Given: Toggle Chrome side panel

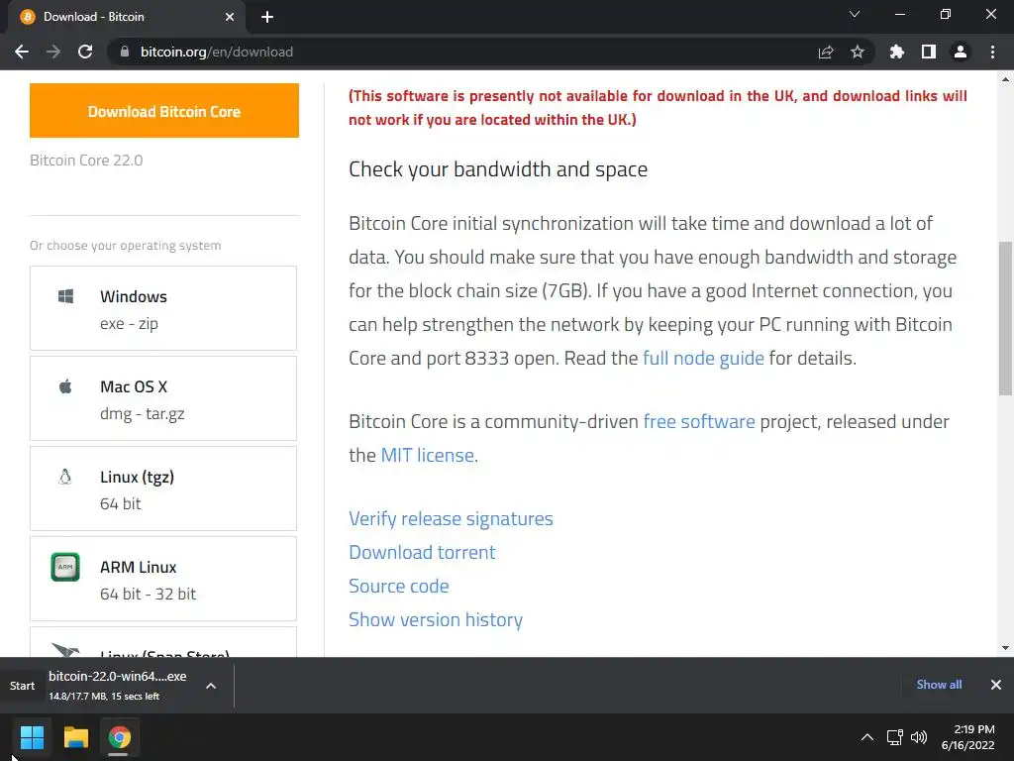Looking at the screenshot, I should tap(929, 52).
